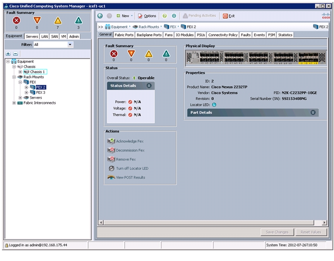Click the Locator LED indicator icon
The width and height of the screenshot is (334, 261).
pos(214,105)
